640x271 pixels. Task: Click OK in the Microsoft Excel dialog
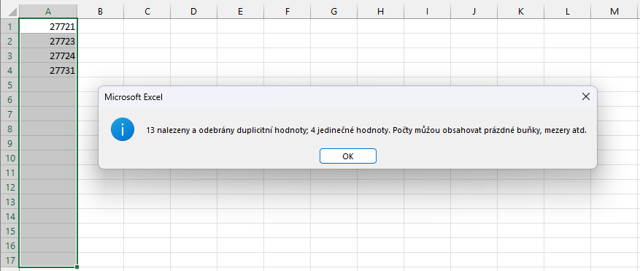click(348, 156)
